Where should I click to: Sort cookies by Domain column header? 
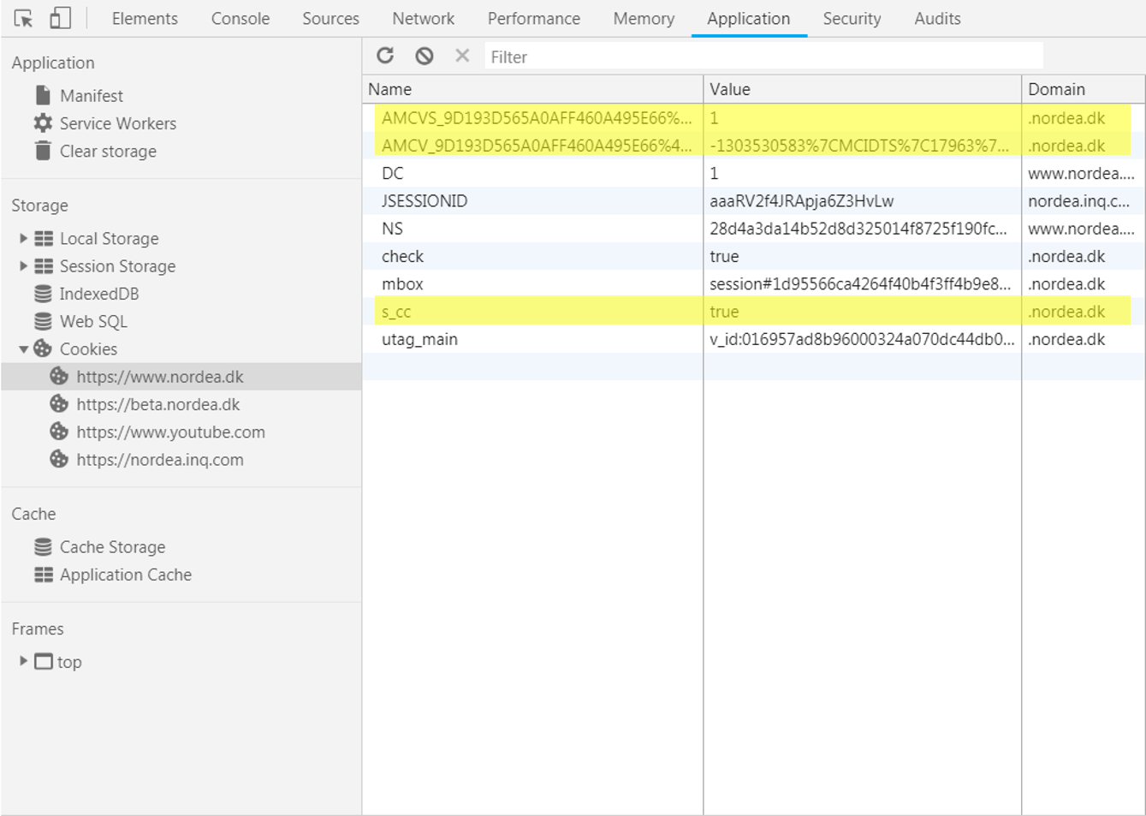coord(1083,89)
